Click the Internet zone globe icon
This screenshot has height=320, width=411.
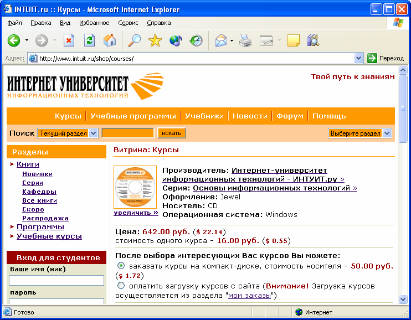coord(299,312)
